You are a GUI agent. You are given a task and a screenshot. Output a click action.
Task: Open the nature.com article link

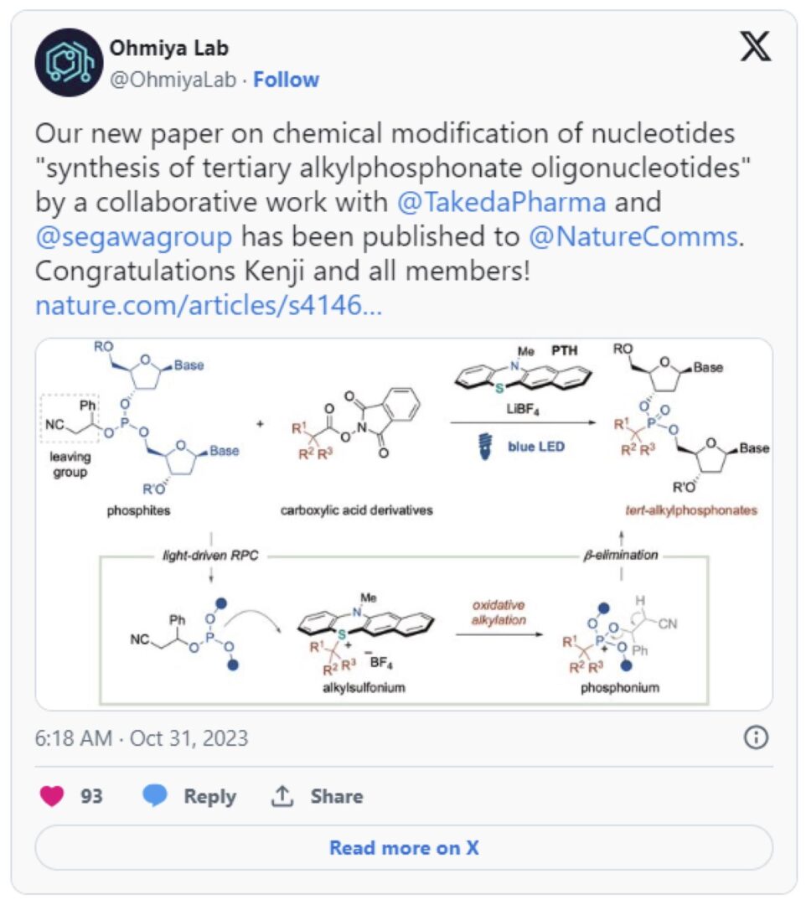pos(209,305)
